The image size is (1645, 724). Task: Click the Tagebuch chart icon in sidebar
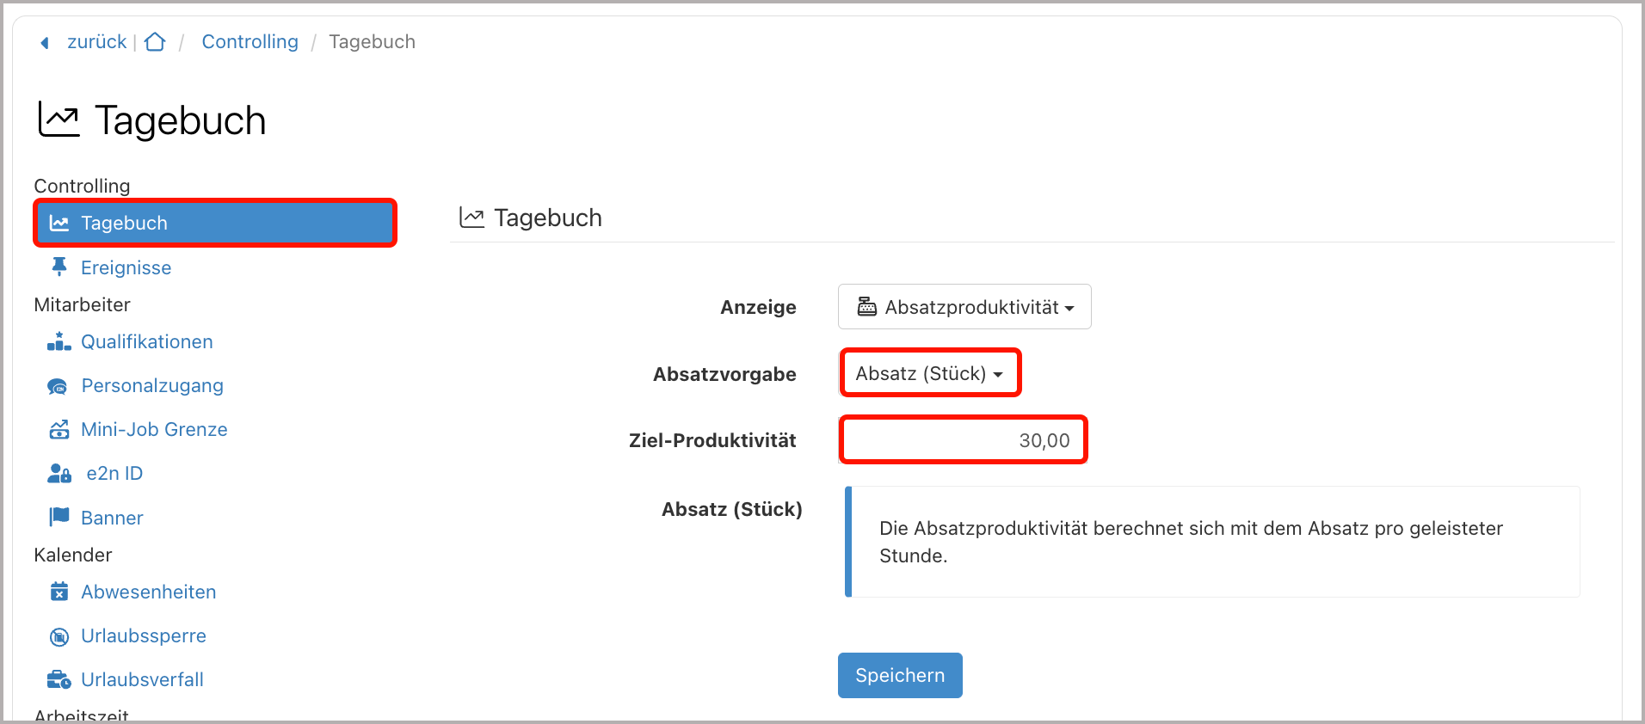(59, 223)
